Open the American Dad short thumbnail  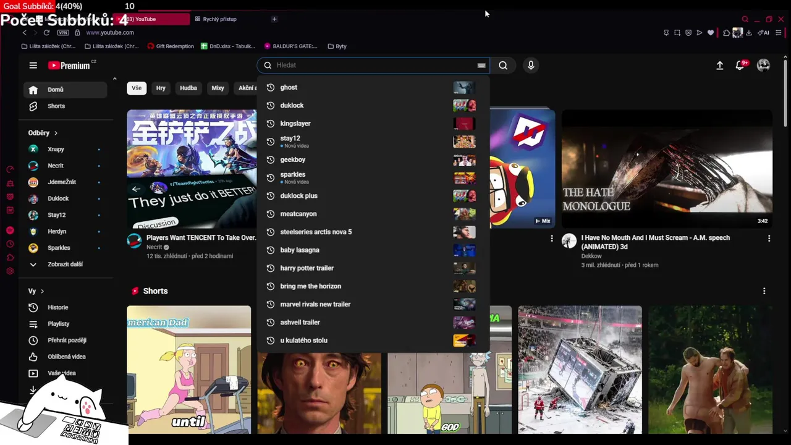189,370
